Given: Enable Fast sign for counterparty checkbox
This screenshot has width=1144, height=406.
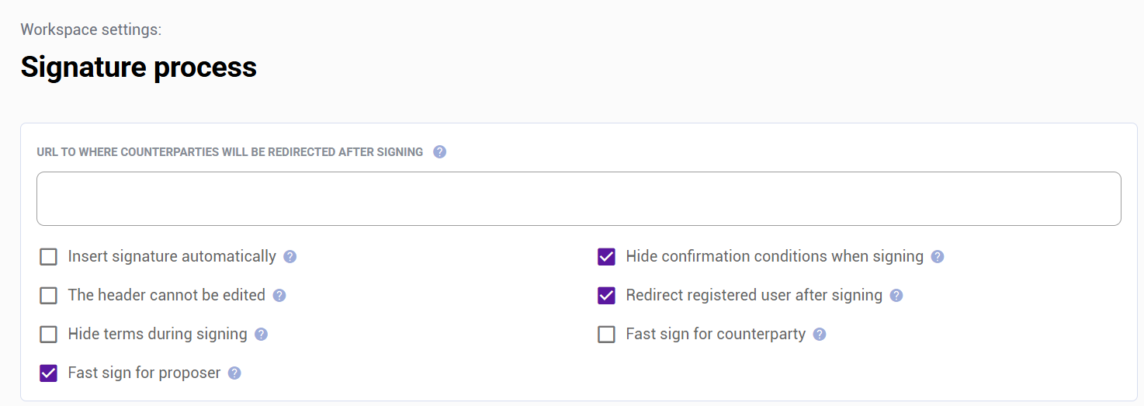Looking at the screenshot, I should (606, 335).
